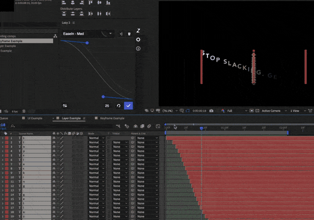314x220 pixels.
Task: Click the reset arrow next to the 25 value
Action: click(119, 106)
